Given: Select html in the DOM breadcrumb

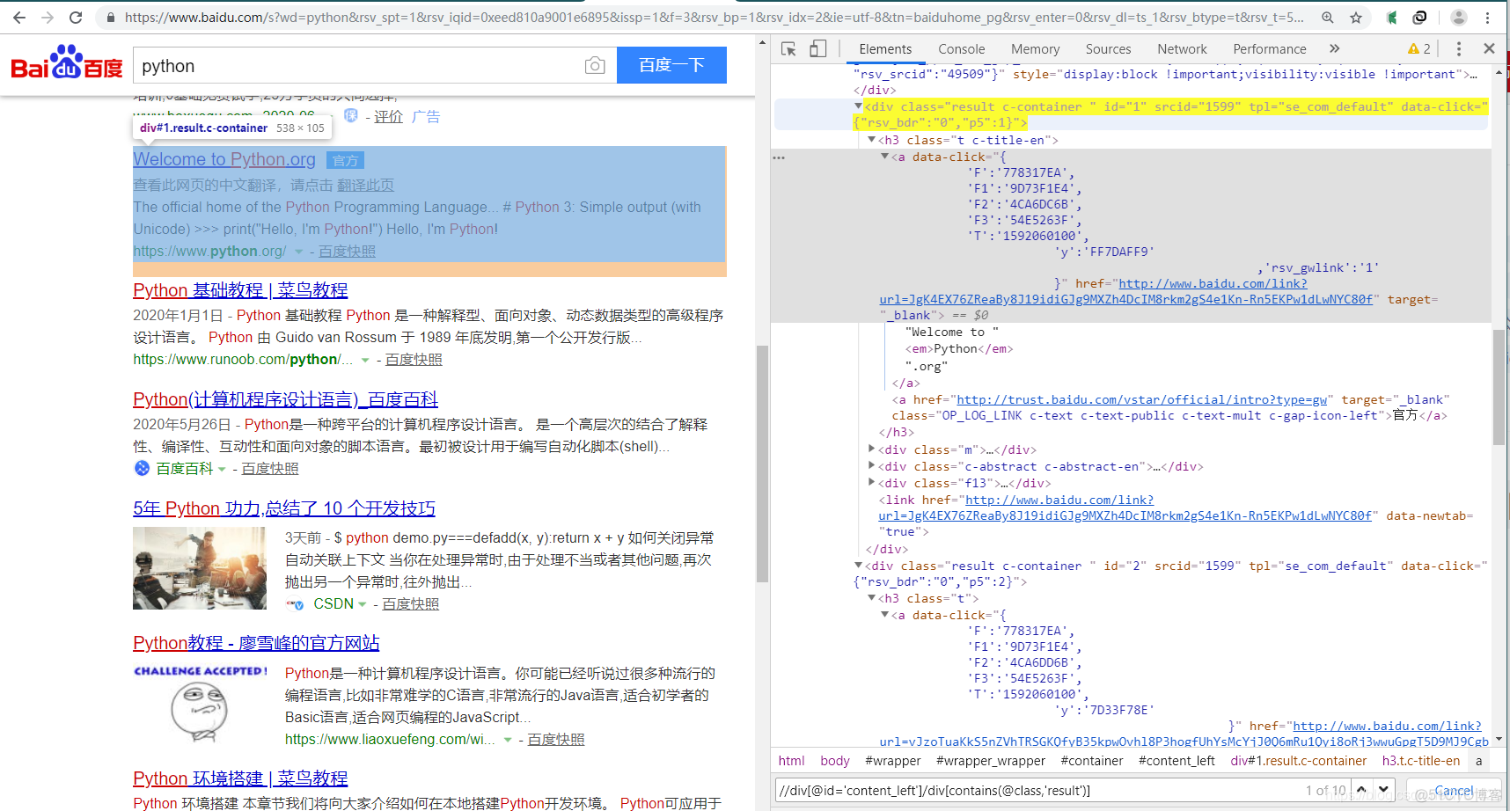Looking at the screenshot, I should 791,761.
